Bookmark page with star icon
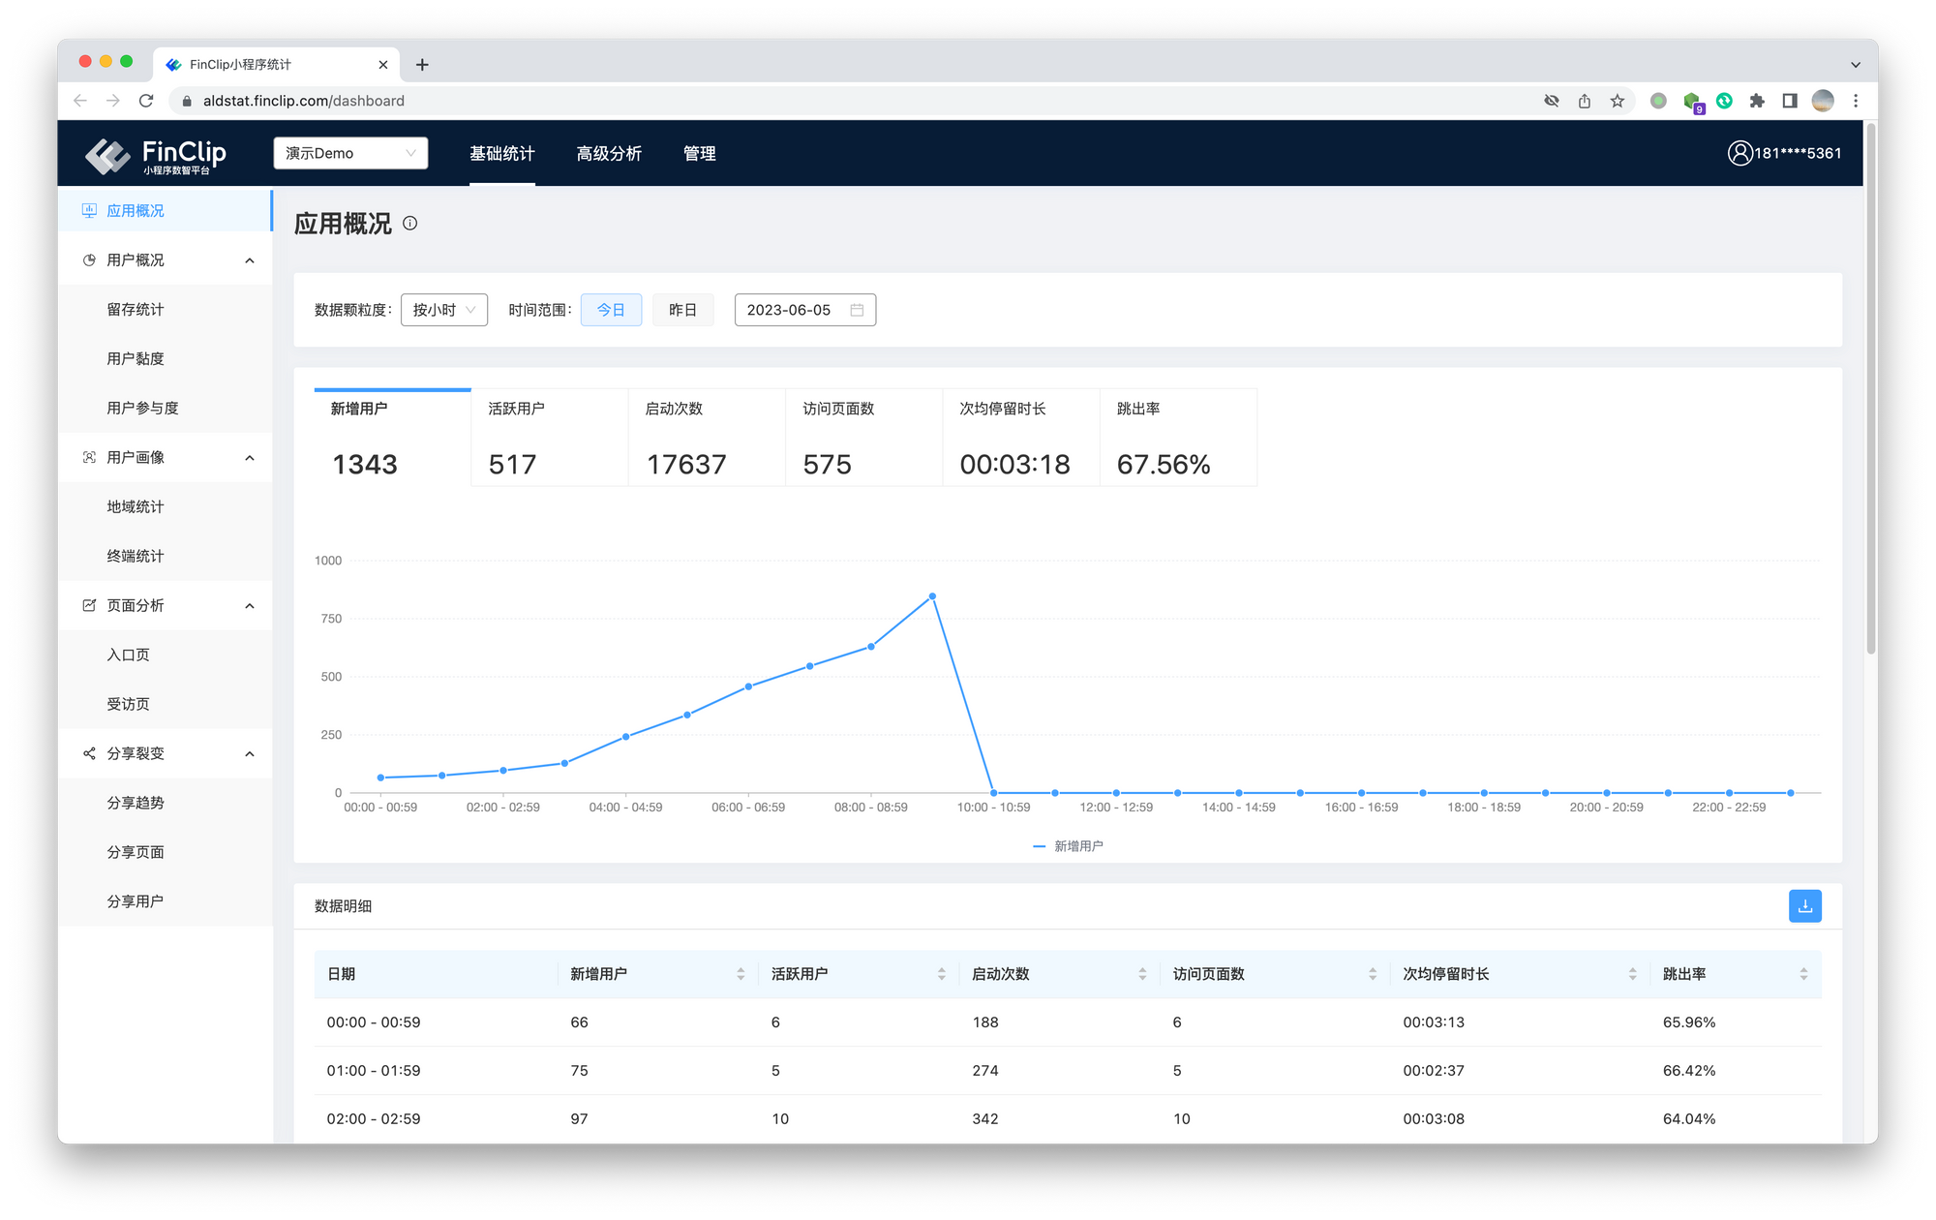The height and width of the screenshot is (1220, 1936). 1617,101
